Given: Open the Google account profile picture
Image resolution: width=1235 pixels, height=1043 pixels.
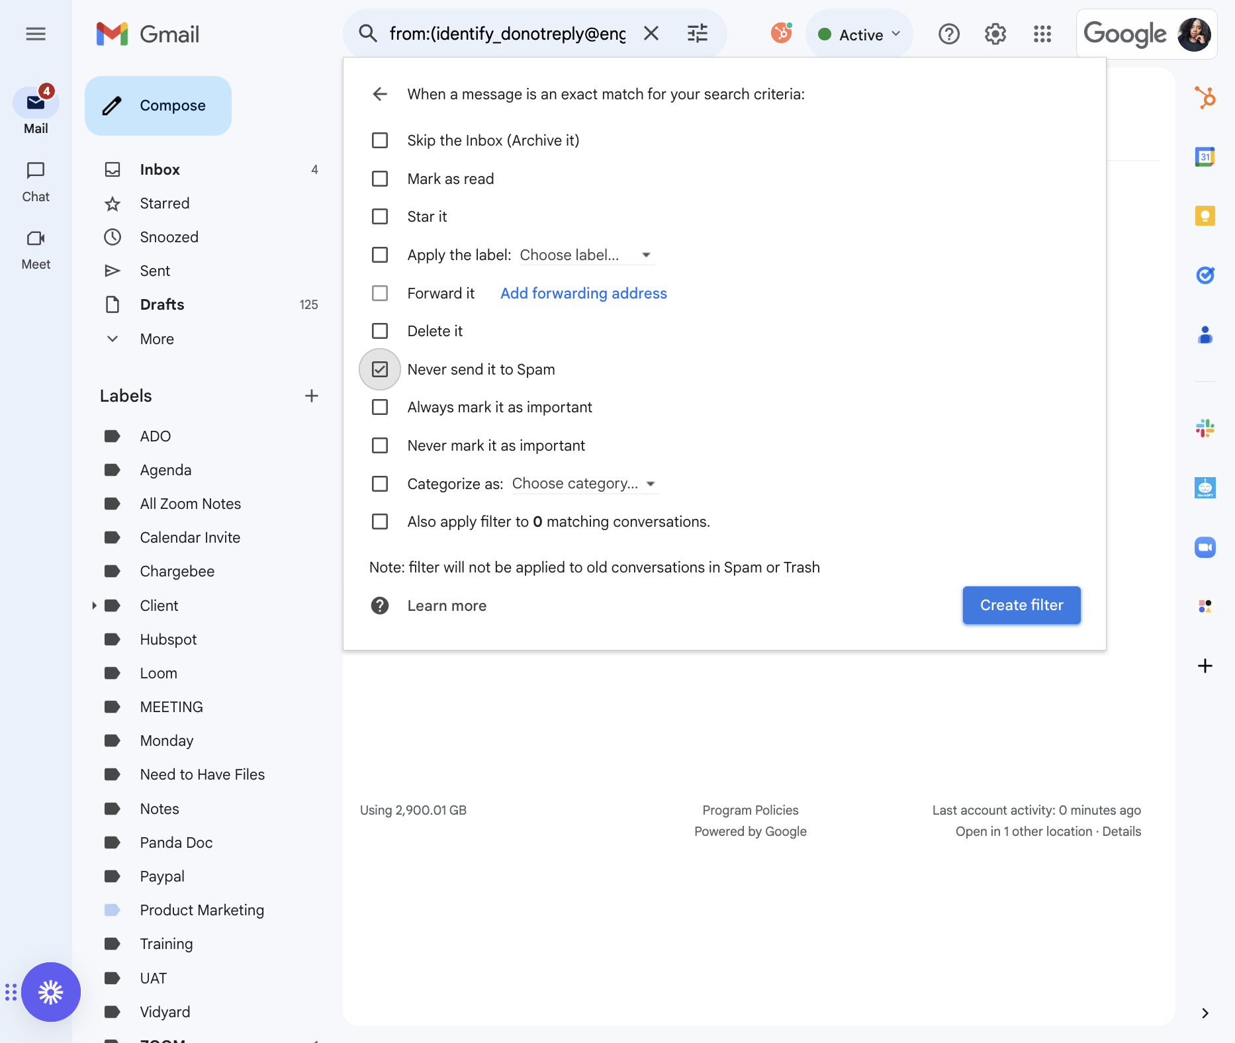Looking at the screenshot, I should [1194, 34].
